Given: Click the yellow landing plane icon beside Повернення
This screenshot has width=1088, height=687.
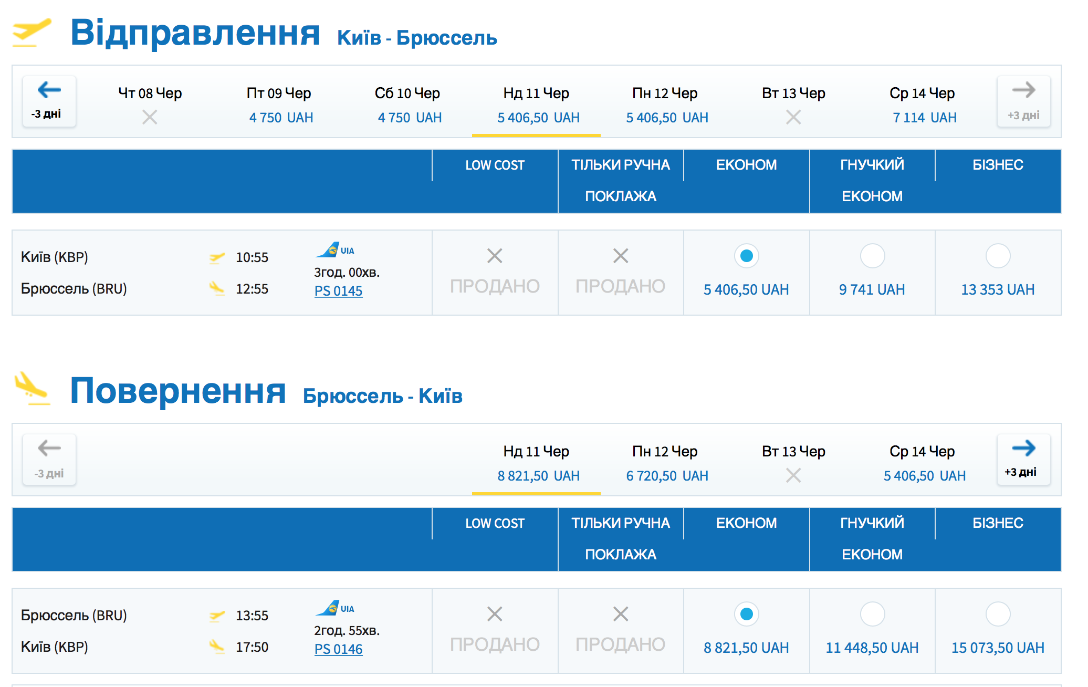Looking at the screenshot, I should (x=32, y=389).
